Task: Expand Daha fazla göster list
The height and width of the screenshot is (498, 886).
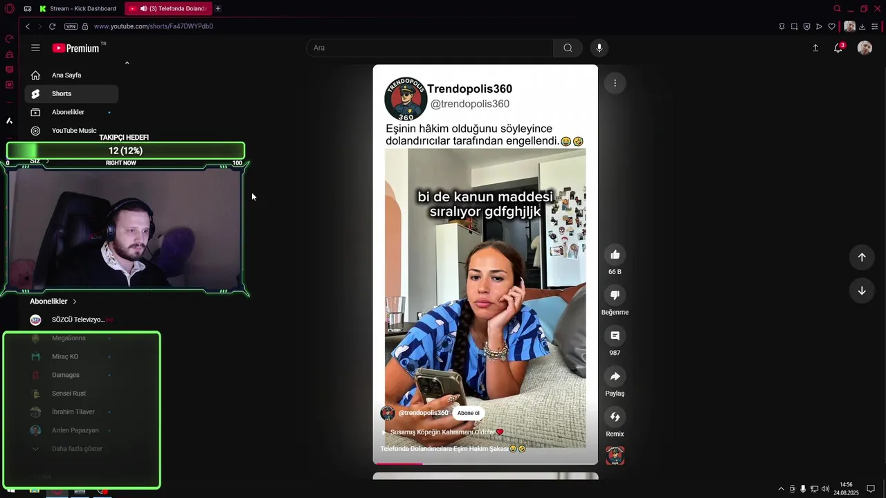Action: [71, 449]
